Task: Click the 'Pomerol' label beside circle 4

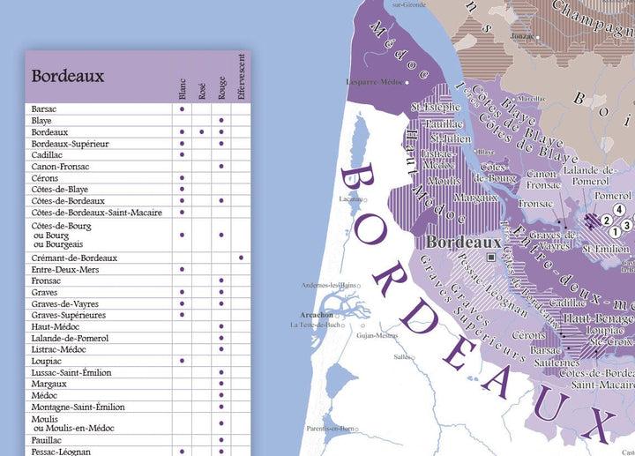Action: [613, 197]
